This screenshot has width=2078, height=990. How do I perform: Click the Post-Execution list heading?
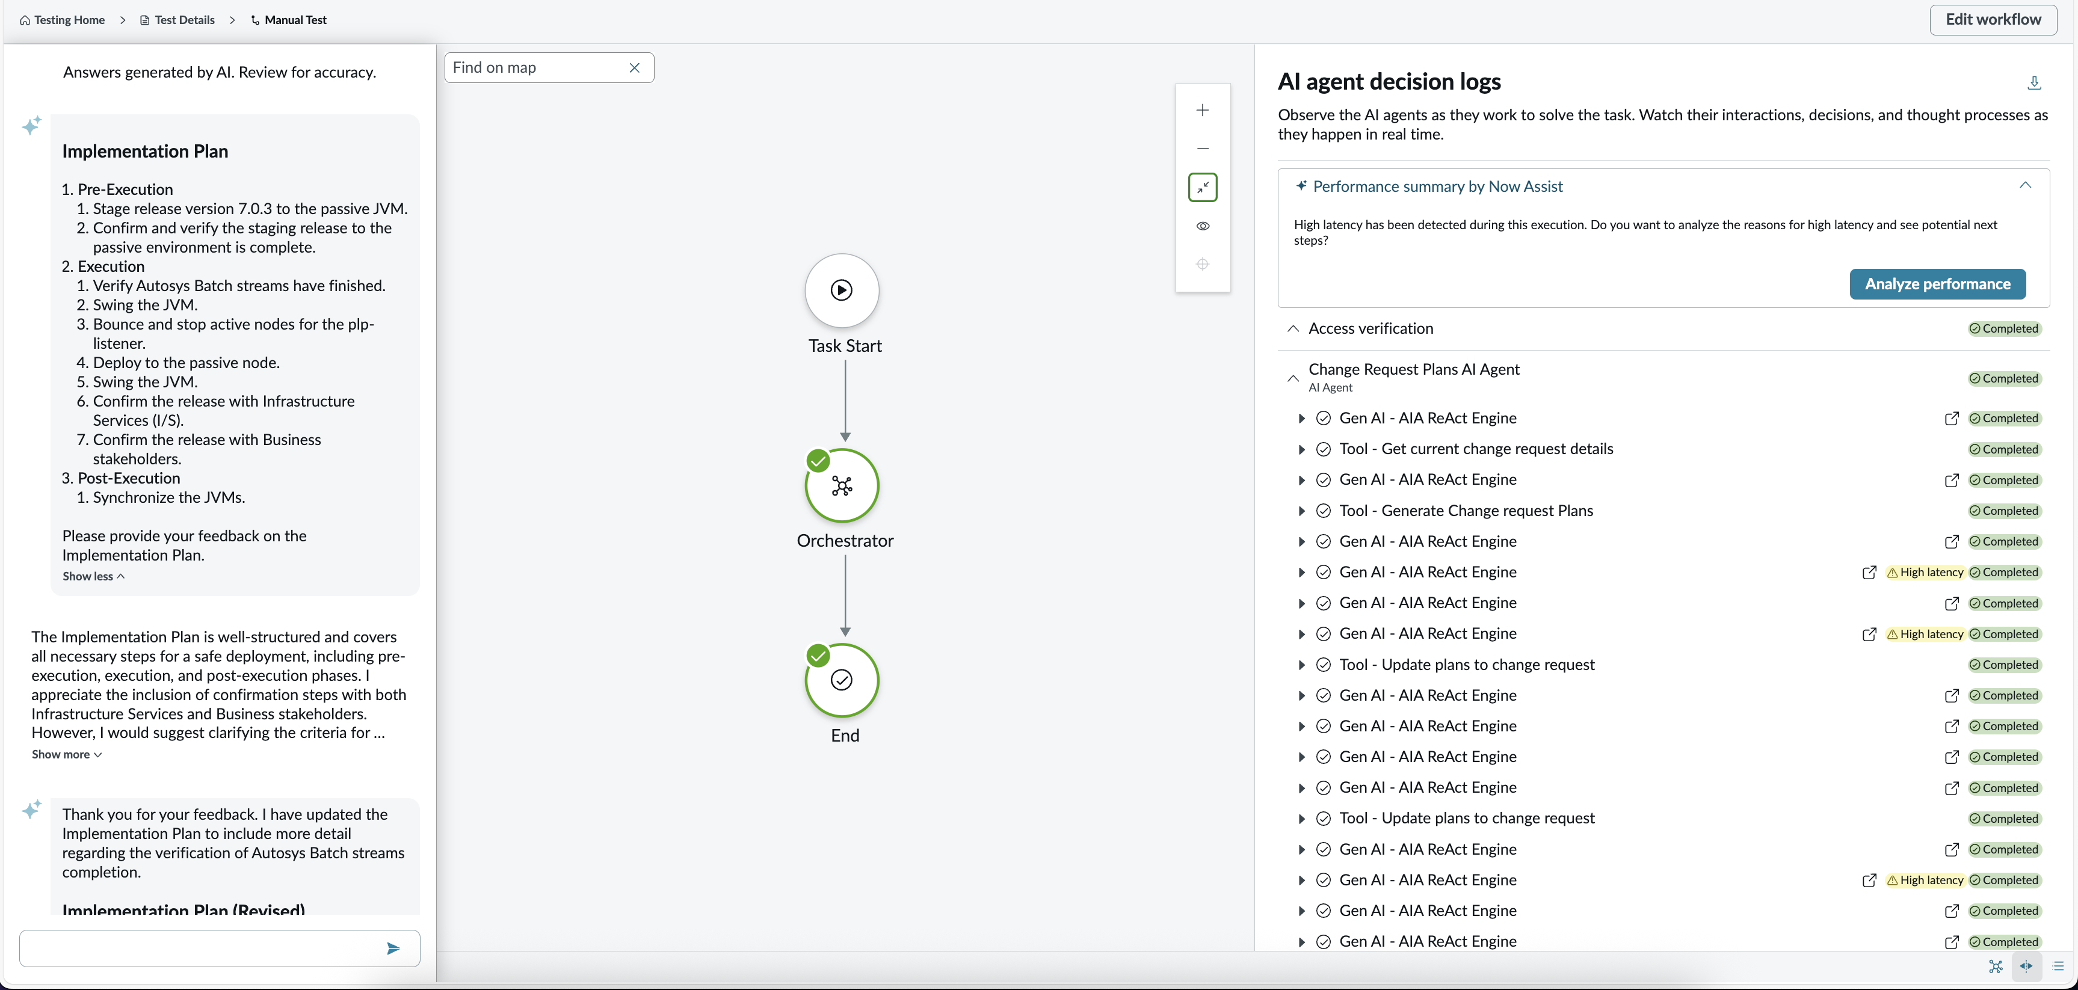click(x=129, y=478)
